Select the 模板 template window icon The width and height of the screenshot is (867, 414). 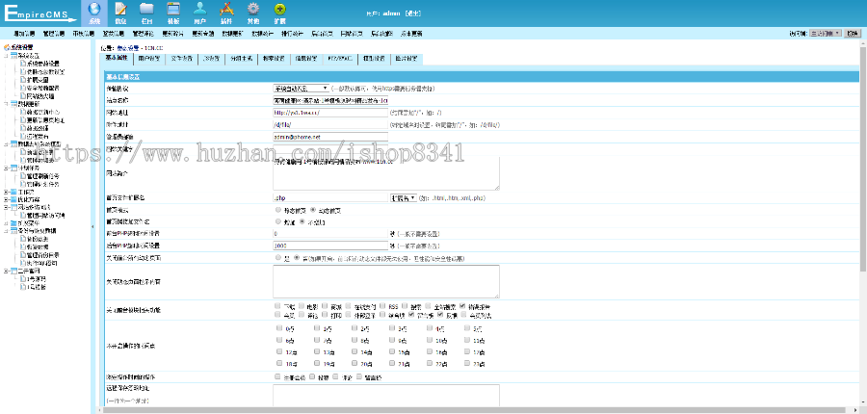[173, 12]
